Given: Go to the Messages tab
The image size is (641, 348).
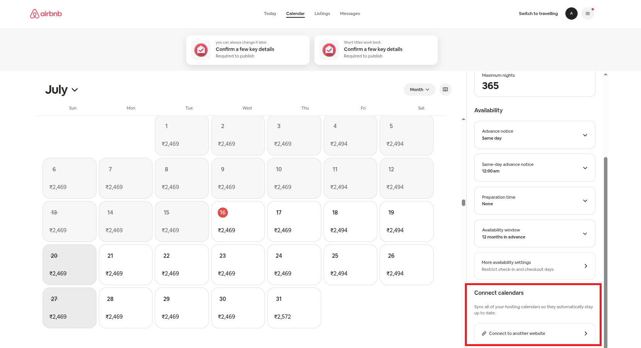Looking at the screenshot, I should click(x=349, y=14).
